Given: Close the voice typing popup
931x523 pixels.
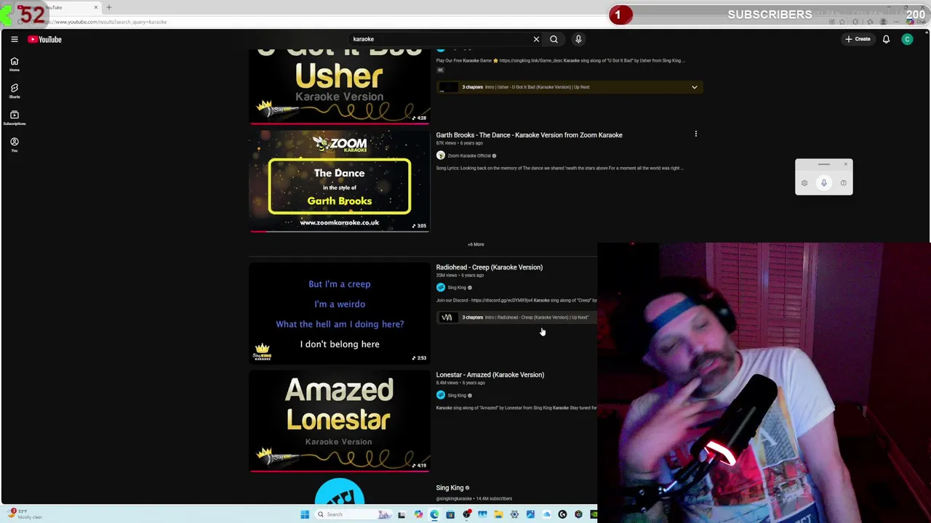Looking at the screenshot, I should [845, 165].
